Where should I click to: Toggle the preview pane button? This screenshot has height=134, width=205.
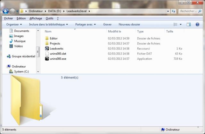[189, 24]
